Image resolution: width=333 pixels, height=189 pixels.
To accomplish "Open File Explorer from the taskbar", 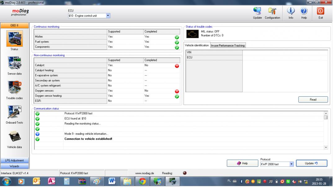I will pos(127,181).
